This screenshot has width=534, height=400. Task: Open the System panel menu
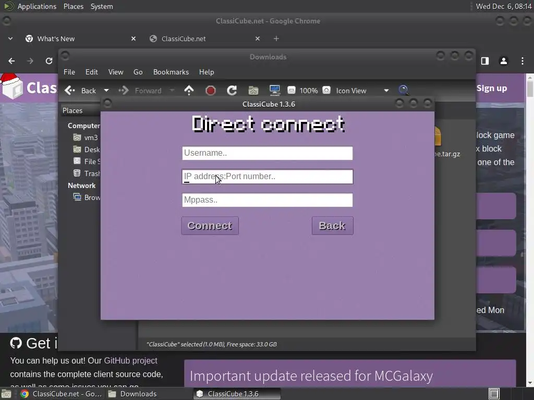click(102, 6)
